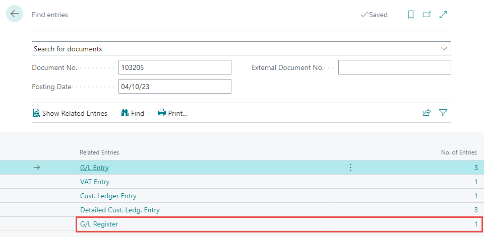This screenshot has height=237, width=484.
Task: Click entry count for G/L Entry row
Action: 476,168
